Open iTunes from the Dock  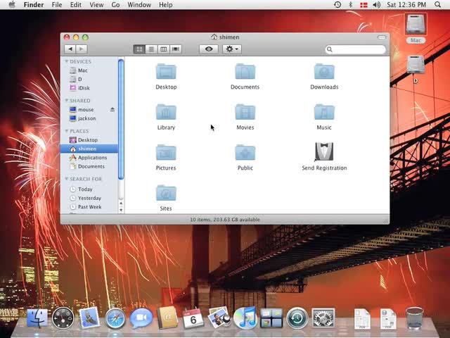click(x=245, y=318)
